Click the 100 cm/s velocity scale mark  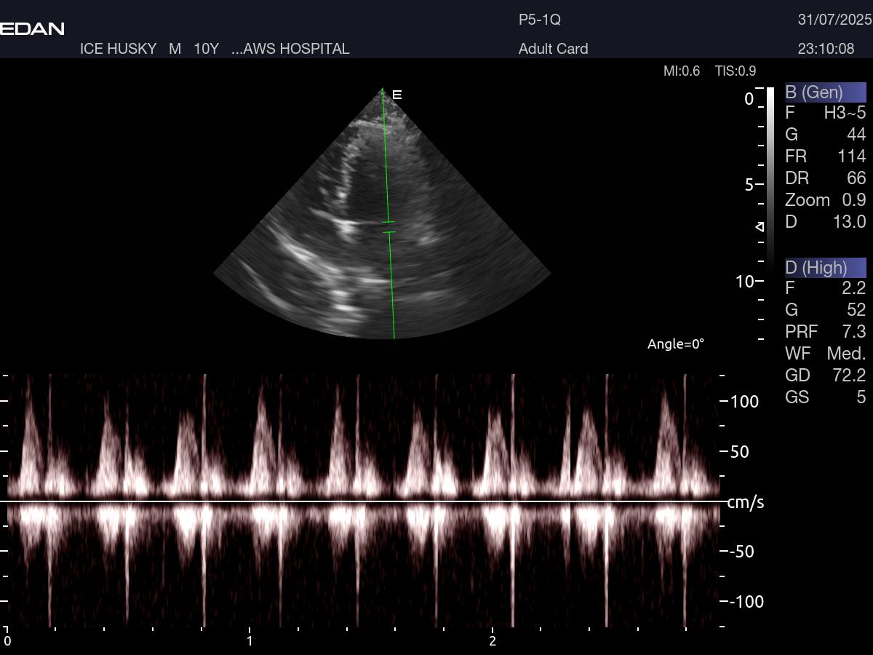point(744,402)
